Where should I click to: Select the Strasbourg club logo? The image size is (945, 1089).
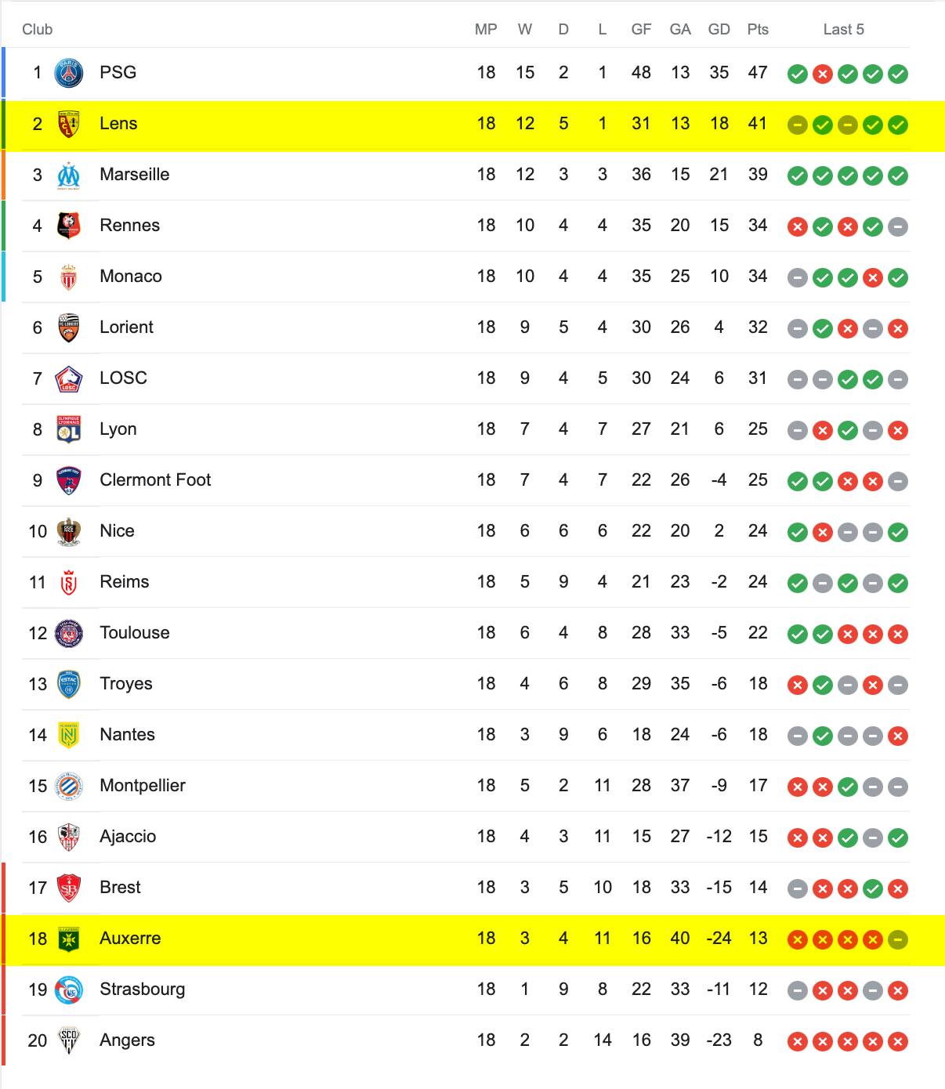pos(69,990)
